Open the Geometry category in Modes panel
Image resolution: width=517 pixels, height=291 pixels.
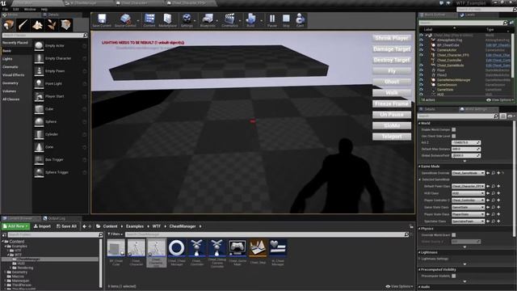(x=16, y=83)
